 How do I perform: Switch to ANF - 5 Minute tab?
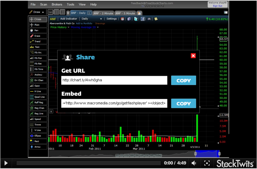125,13
